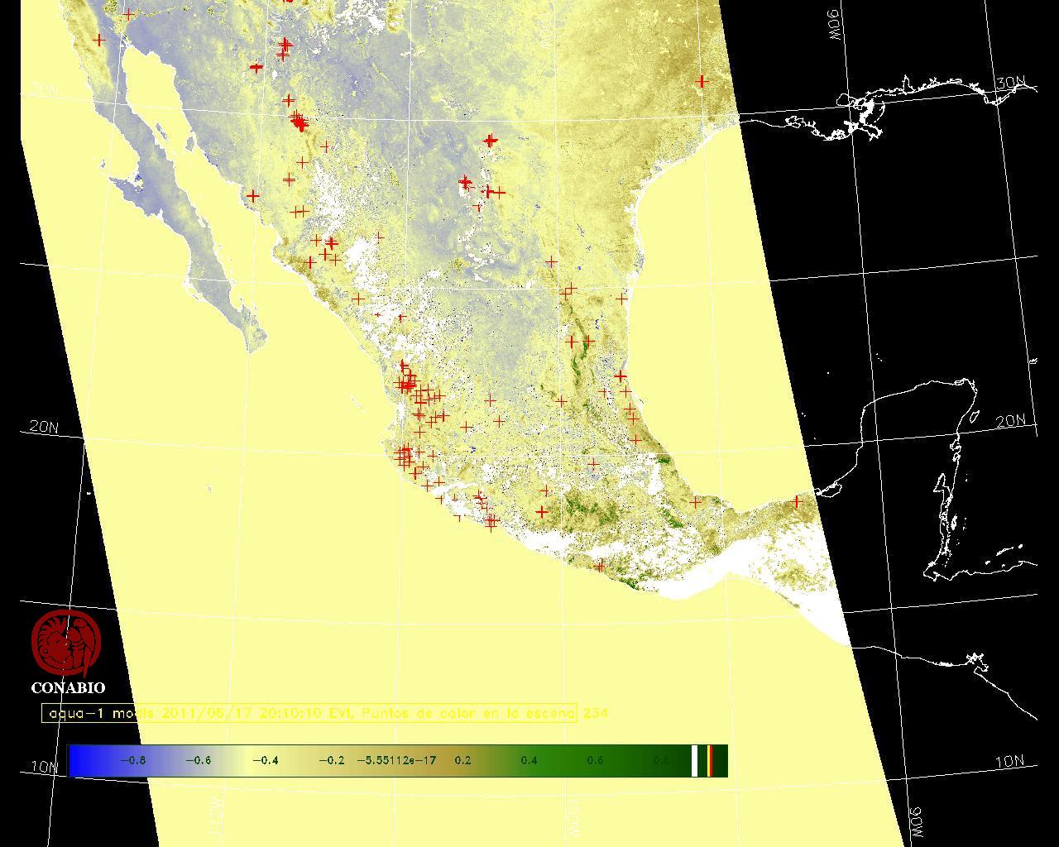This screenshot has height=847, width=1059.
Task: Click the yellow aqua-1 modis caption box
Action: click(x=309, y=713)
